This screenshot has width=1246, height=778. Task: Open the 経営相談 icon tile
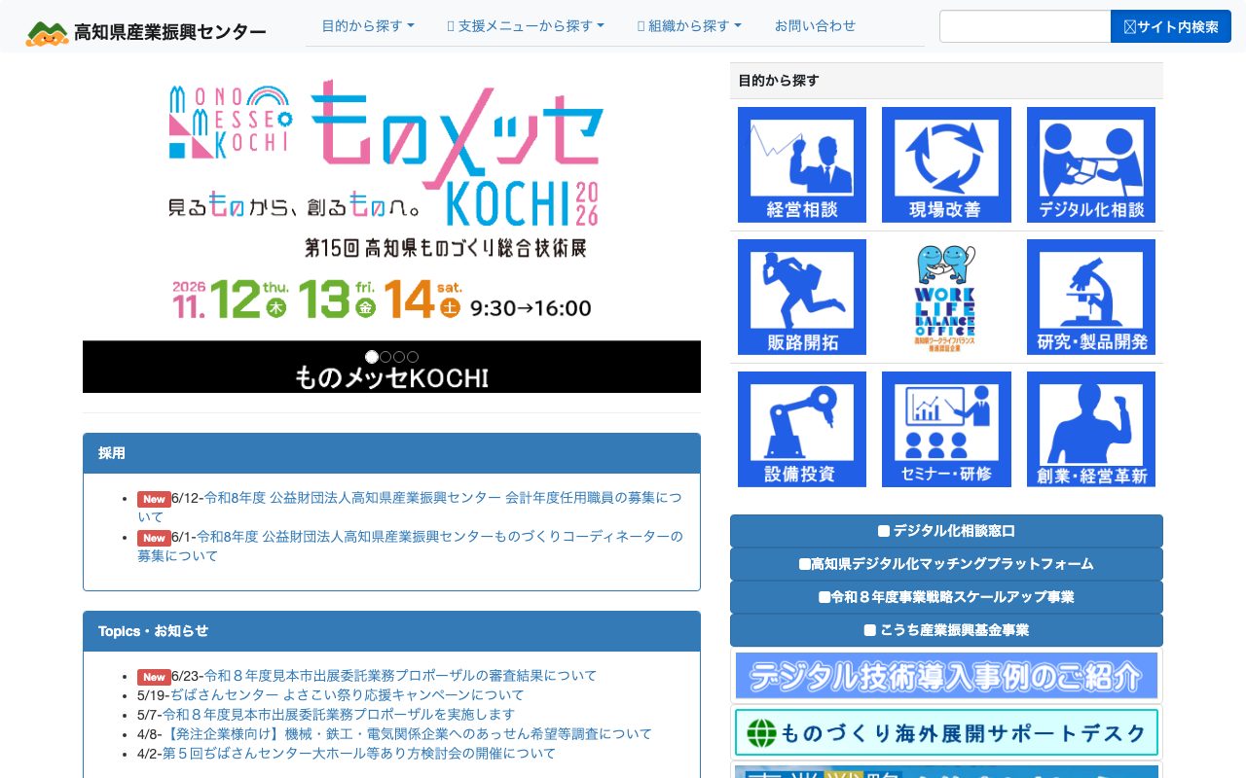click(x=802, y=164)
